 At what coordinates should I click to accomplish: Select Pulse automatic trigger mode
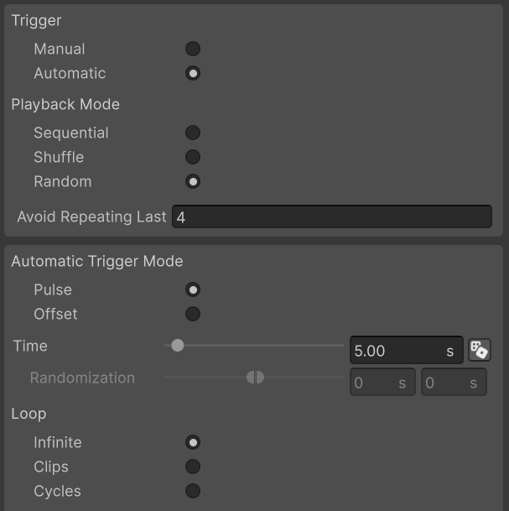pyautogui.click(x=193, y=289)
